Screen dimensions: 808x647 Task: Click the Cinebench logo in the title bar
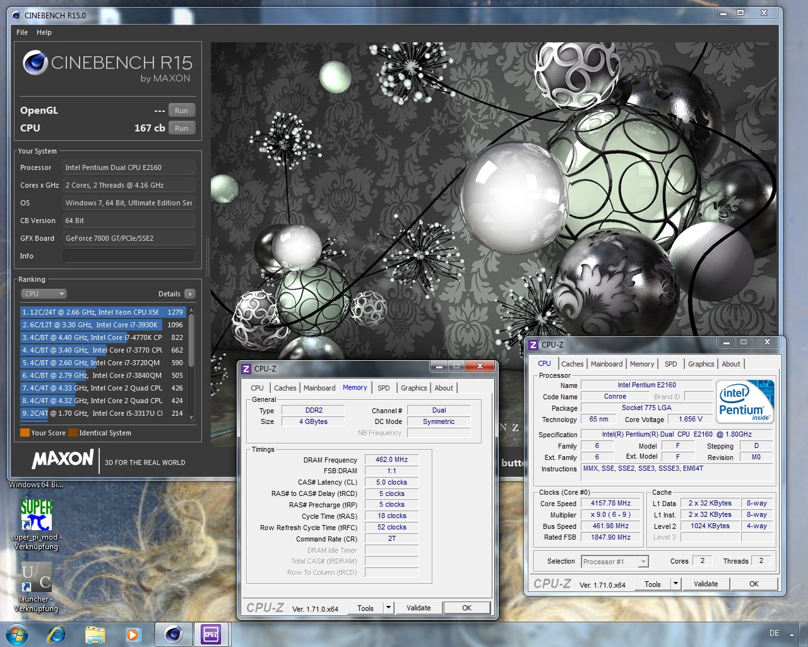click(x=16, y=15)
